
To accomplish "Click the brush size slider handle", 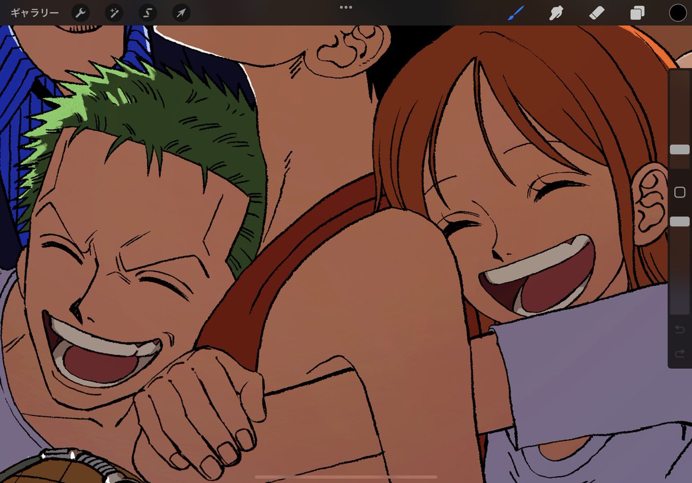I will tap(679, 149).
